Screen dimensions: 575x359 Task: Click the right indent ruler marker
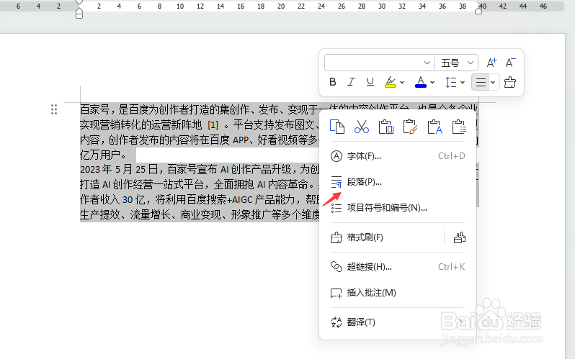[478, 11]
